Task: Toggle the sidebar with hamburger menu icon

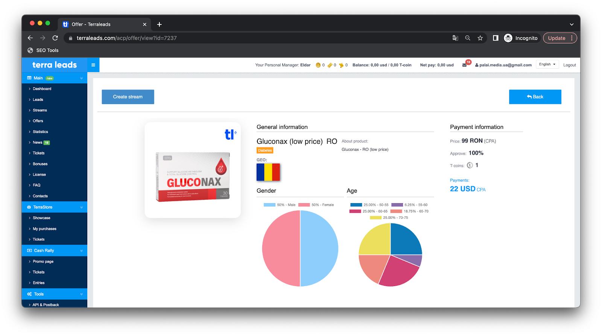Action: point(93,65)
